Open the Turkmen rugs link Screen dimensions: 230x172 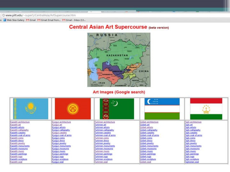(x=101, y=156)
